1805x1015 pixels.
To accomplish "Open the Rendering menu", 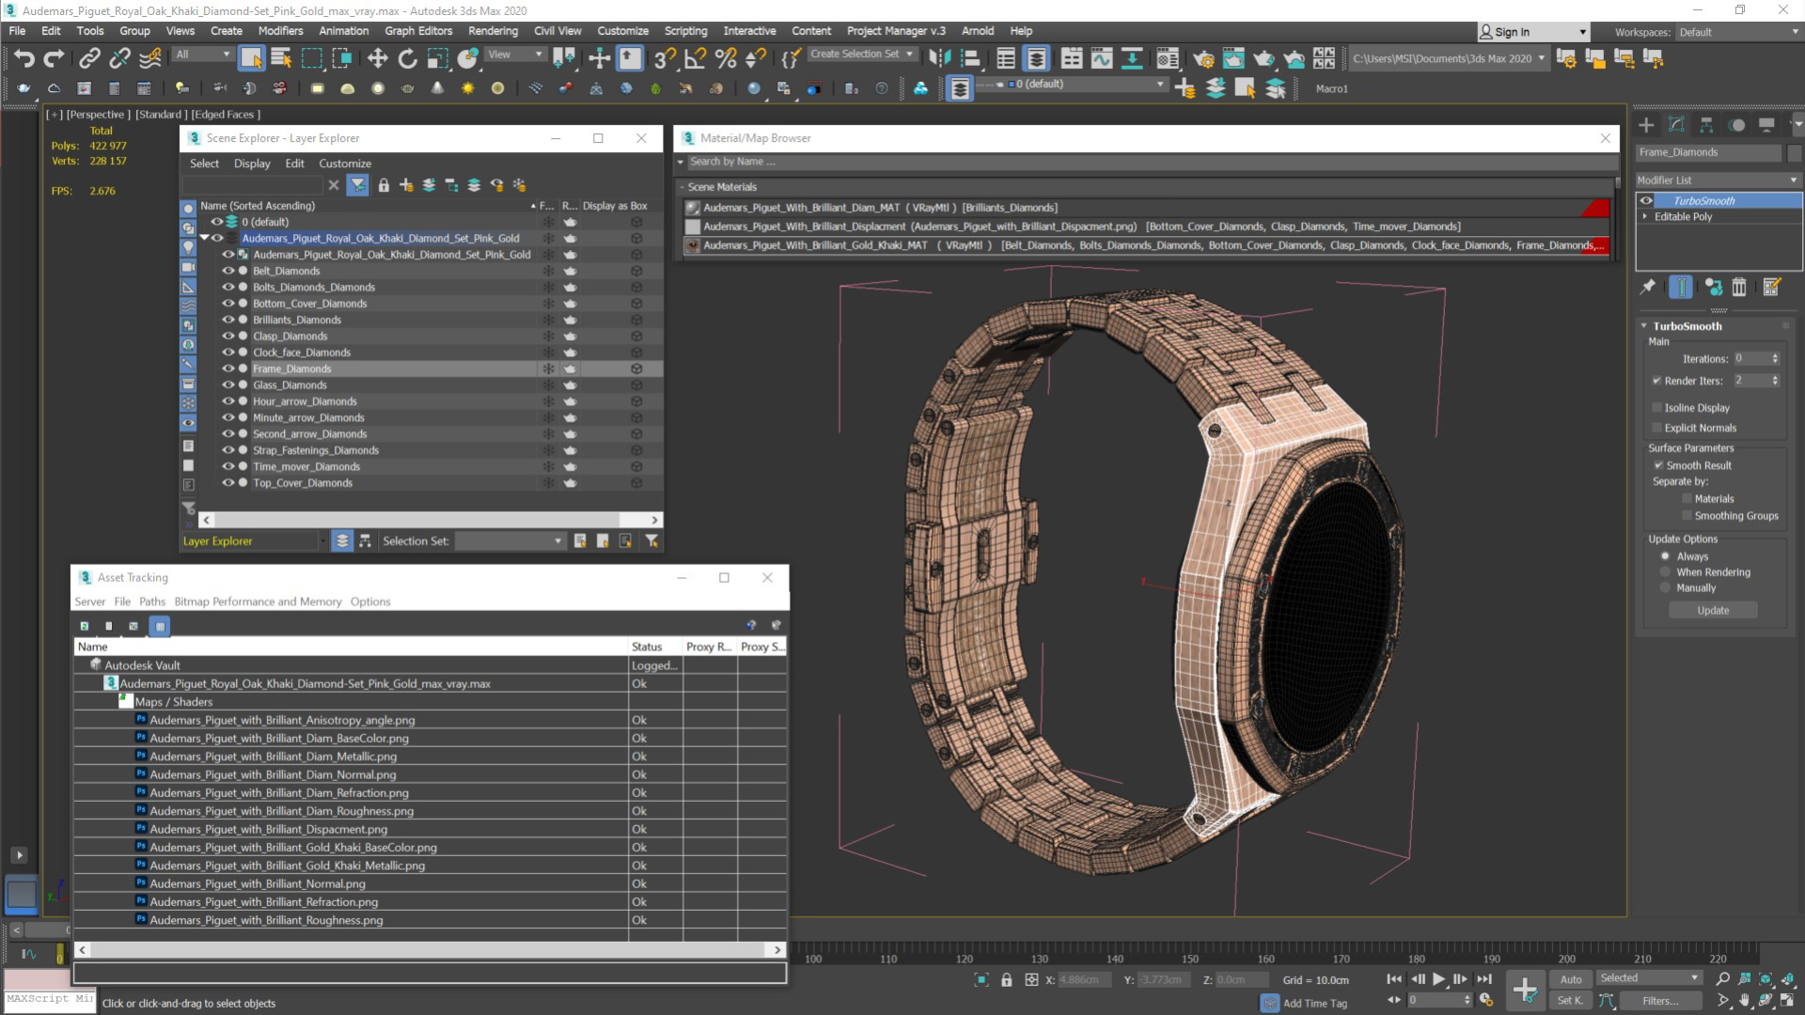I will [493, 31].
